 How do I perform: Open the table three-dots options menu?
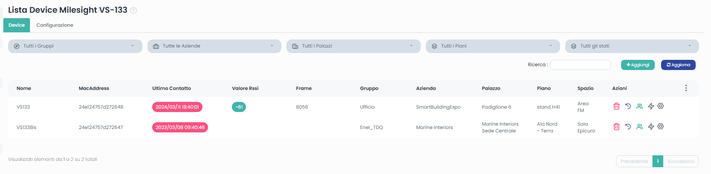[685, 88]
